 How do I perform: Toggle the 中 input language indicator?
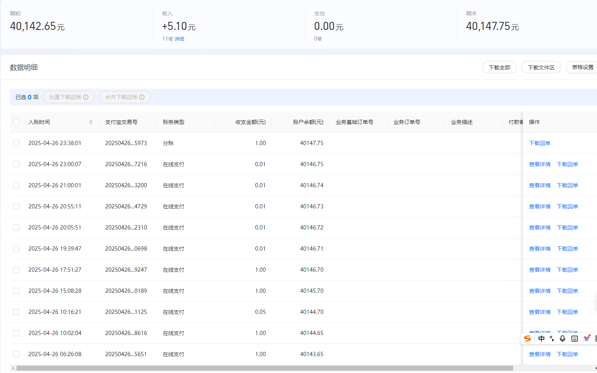[541, 338]
